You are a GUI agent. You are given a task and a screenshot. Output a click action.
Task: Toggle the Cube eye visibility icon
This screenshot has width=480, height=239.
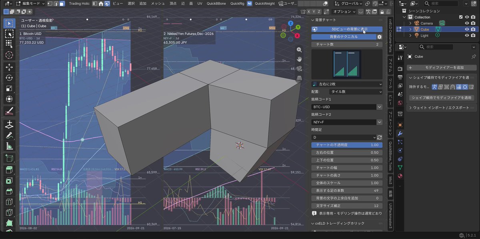click(467, 29)
